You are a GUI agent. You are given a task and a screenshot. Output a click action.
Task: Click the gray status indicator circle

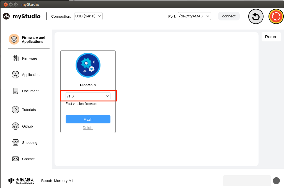click(x=277, y=181)
